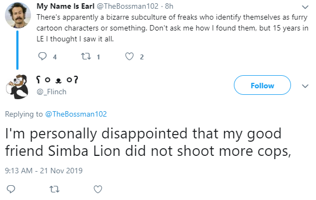Like the @_Flinch tweet
Screen dimensions: 316x200
[98, 189]
